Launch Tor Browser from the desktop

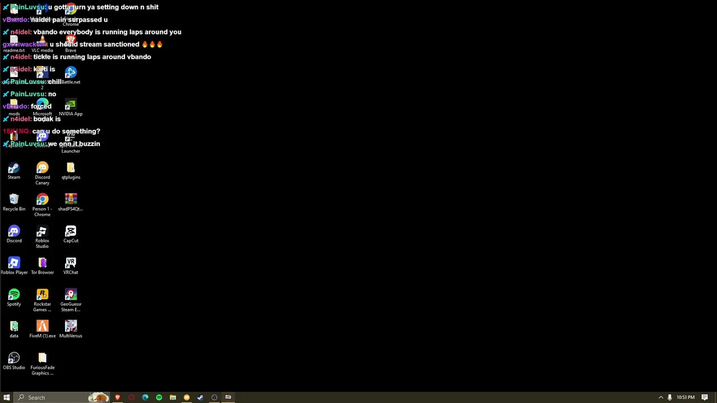(42, 266)
